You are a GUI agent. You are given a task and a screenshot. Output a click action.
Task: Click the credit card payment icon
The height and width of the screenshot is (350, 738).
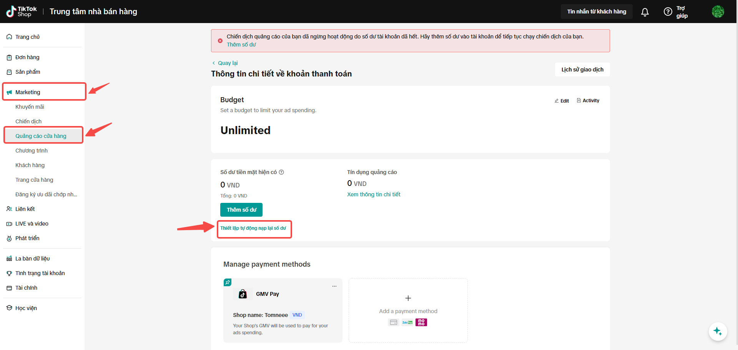tap(394, 322)
